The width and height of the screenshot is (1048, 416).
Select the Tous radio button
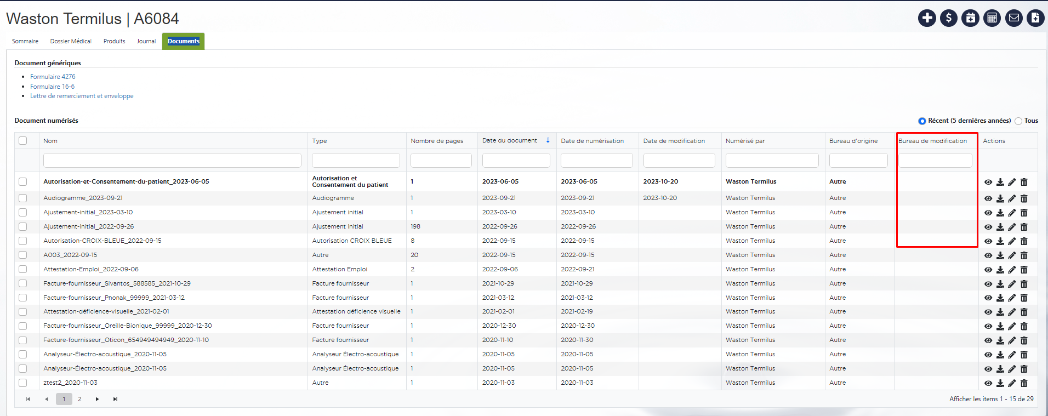coord(1018,121)
